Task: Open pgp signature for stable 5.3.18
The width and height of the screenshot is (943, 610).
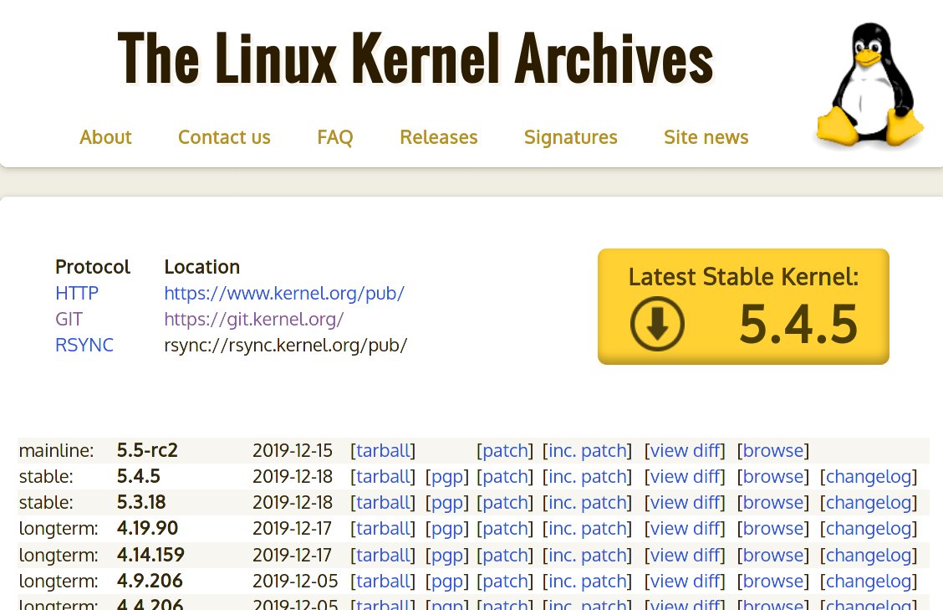Action: point(447,502)
